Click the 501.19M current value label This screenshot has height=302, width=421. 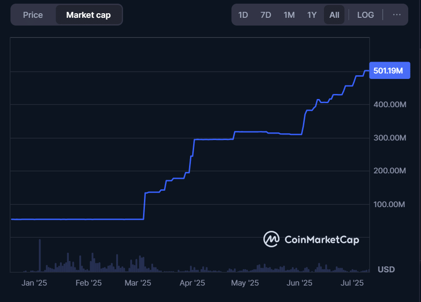[x=389, y=71]
